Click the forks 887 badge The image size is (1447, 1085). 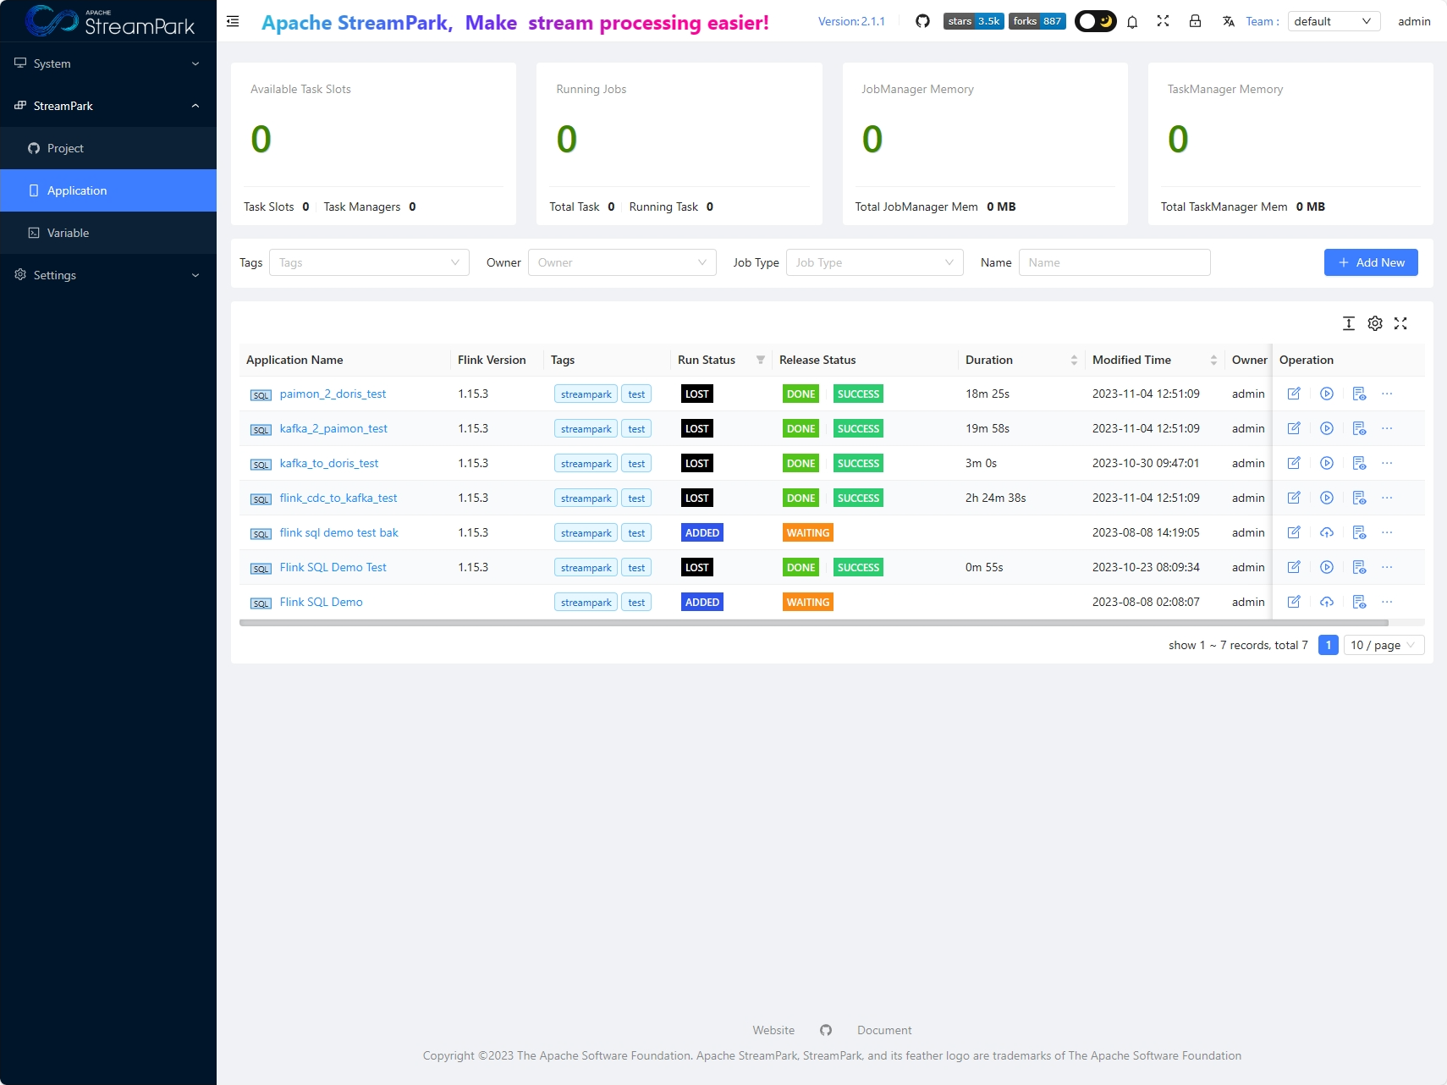coord(1037,21)
